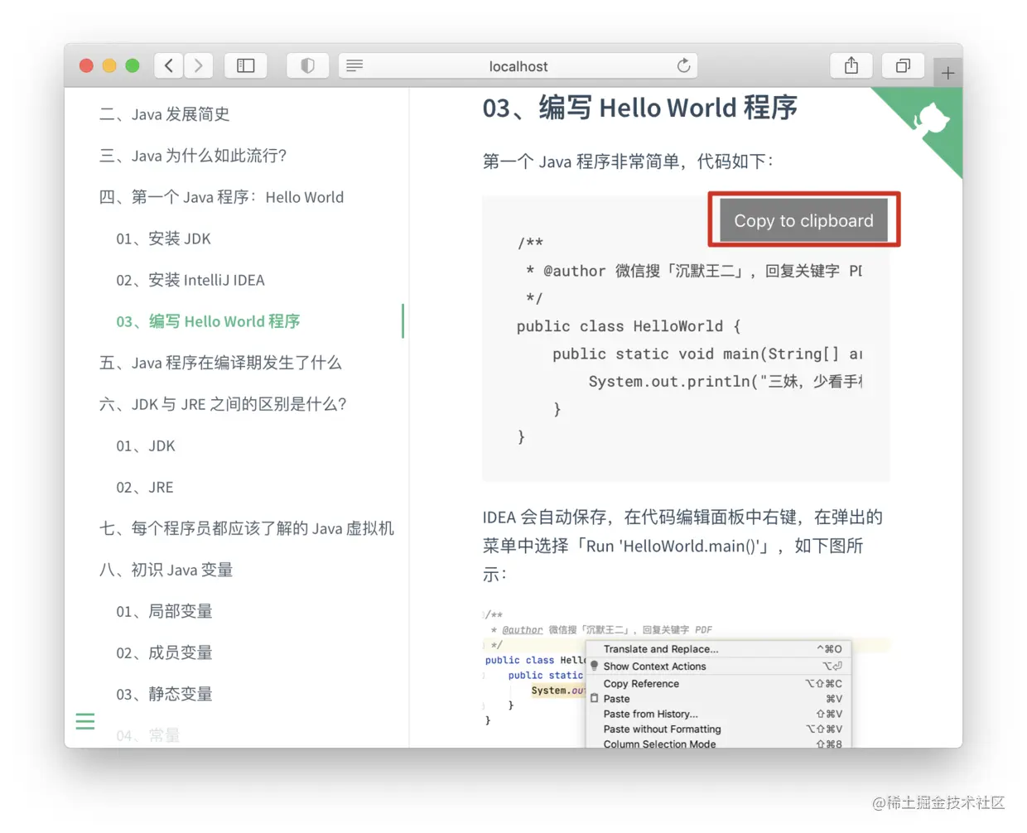Open 七、每个程序员都应该了解的 Java 虚拟机
This screenshot has width=1027, height=833.
click(247, 528)
